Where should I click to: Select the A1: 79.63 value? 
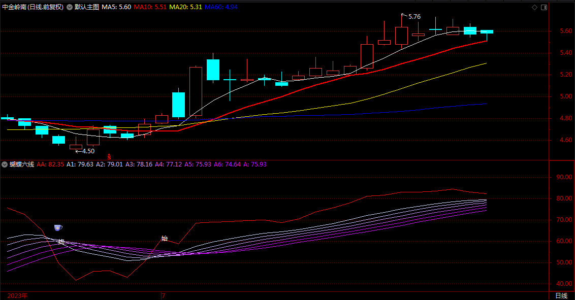pyautogui.click(x=80, y=164)
